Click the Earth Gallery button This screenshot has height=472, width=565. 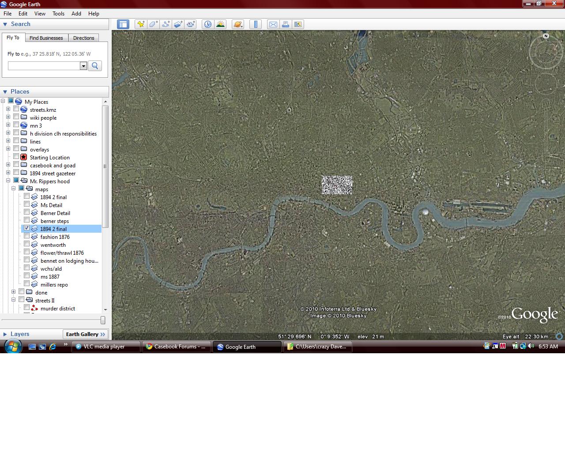86,334
